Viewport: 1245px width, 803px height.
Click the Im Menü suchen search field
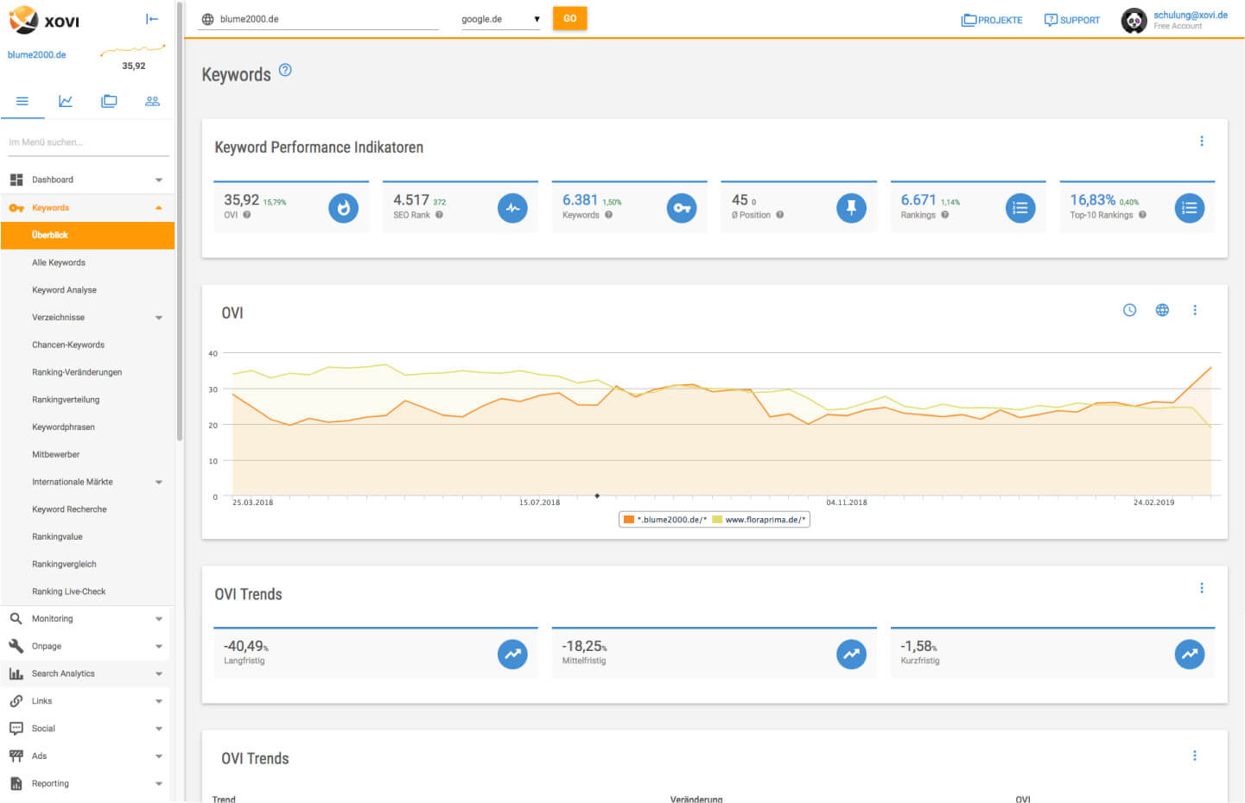[x=87, y=142]
